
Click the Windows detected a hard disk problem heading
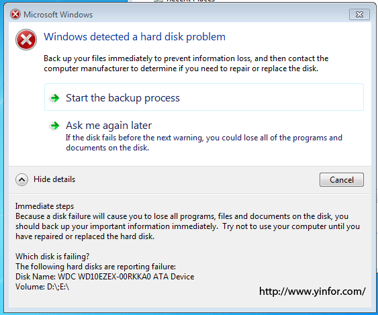pos(134,37)
